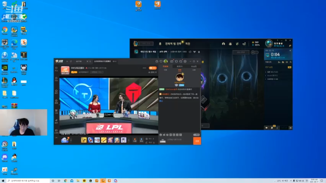Toggle the switch in League lobby header
326x183 pixels.
click(255, 52)
